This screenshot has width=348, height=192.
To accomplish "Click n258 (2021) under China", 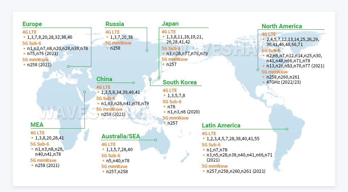I will 113,114.
